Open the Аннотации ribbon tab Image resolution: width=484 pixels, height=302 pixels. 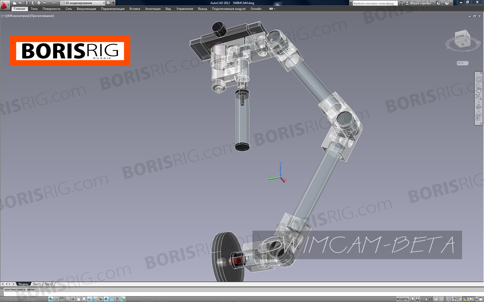[153, 9]
